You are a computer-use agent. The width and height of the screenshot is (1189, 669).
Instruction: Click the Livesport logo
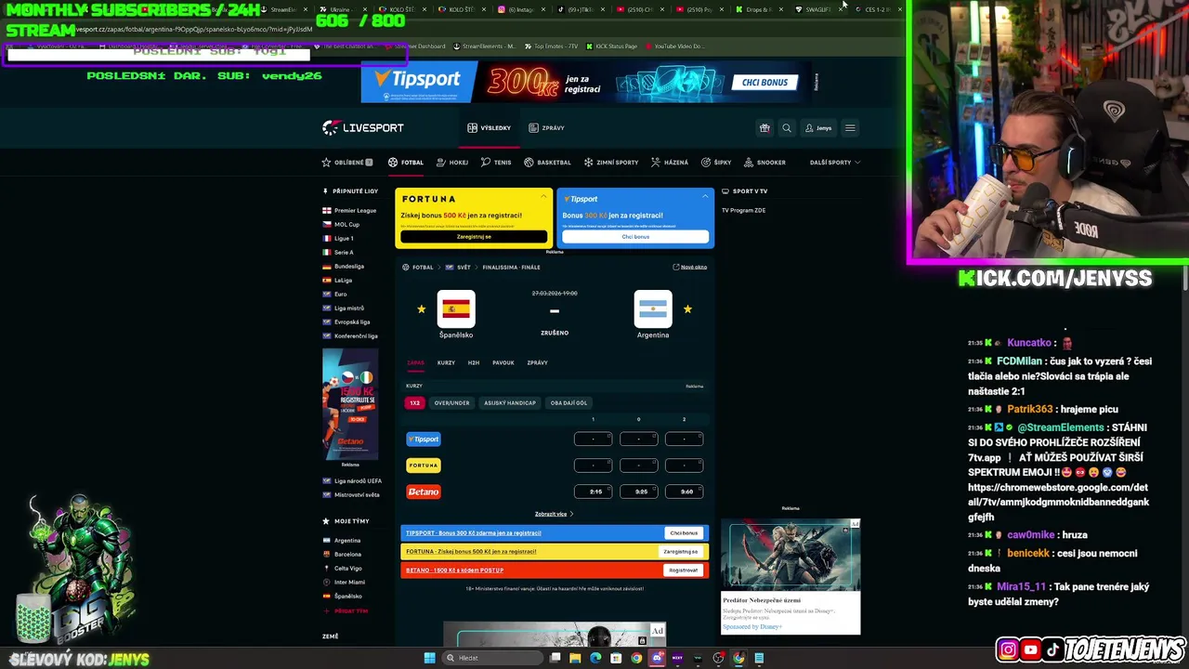pyautogui.click(x=363, y=128)
